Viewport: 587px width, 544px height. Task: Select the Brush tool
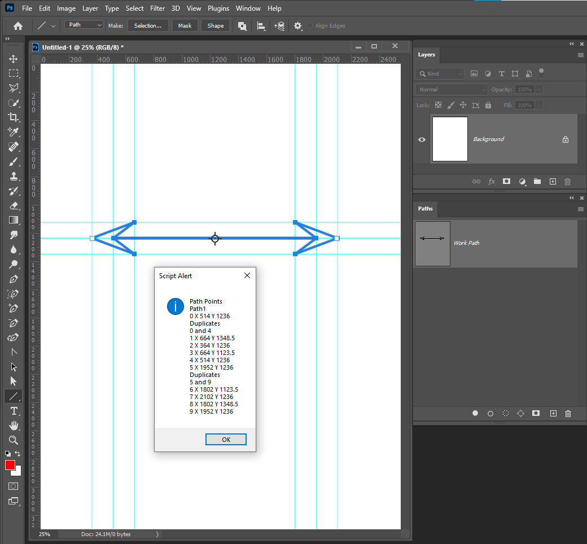[x=13, y=161]
